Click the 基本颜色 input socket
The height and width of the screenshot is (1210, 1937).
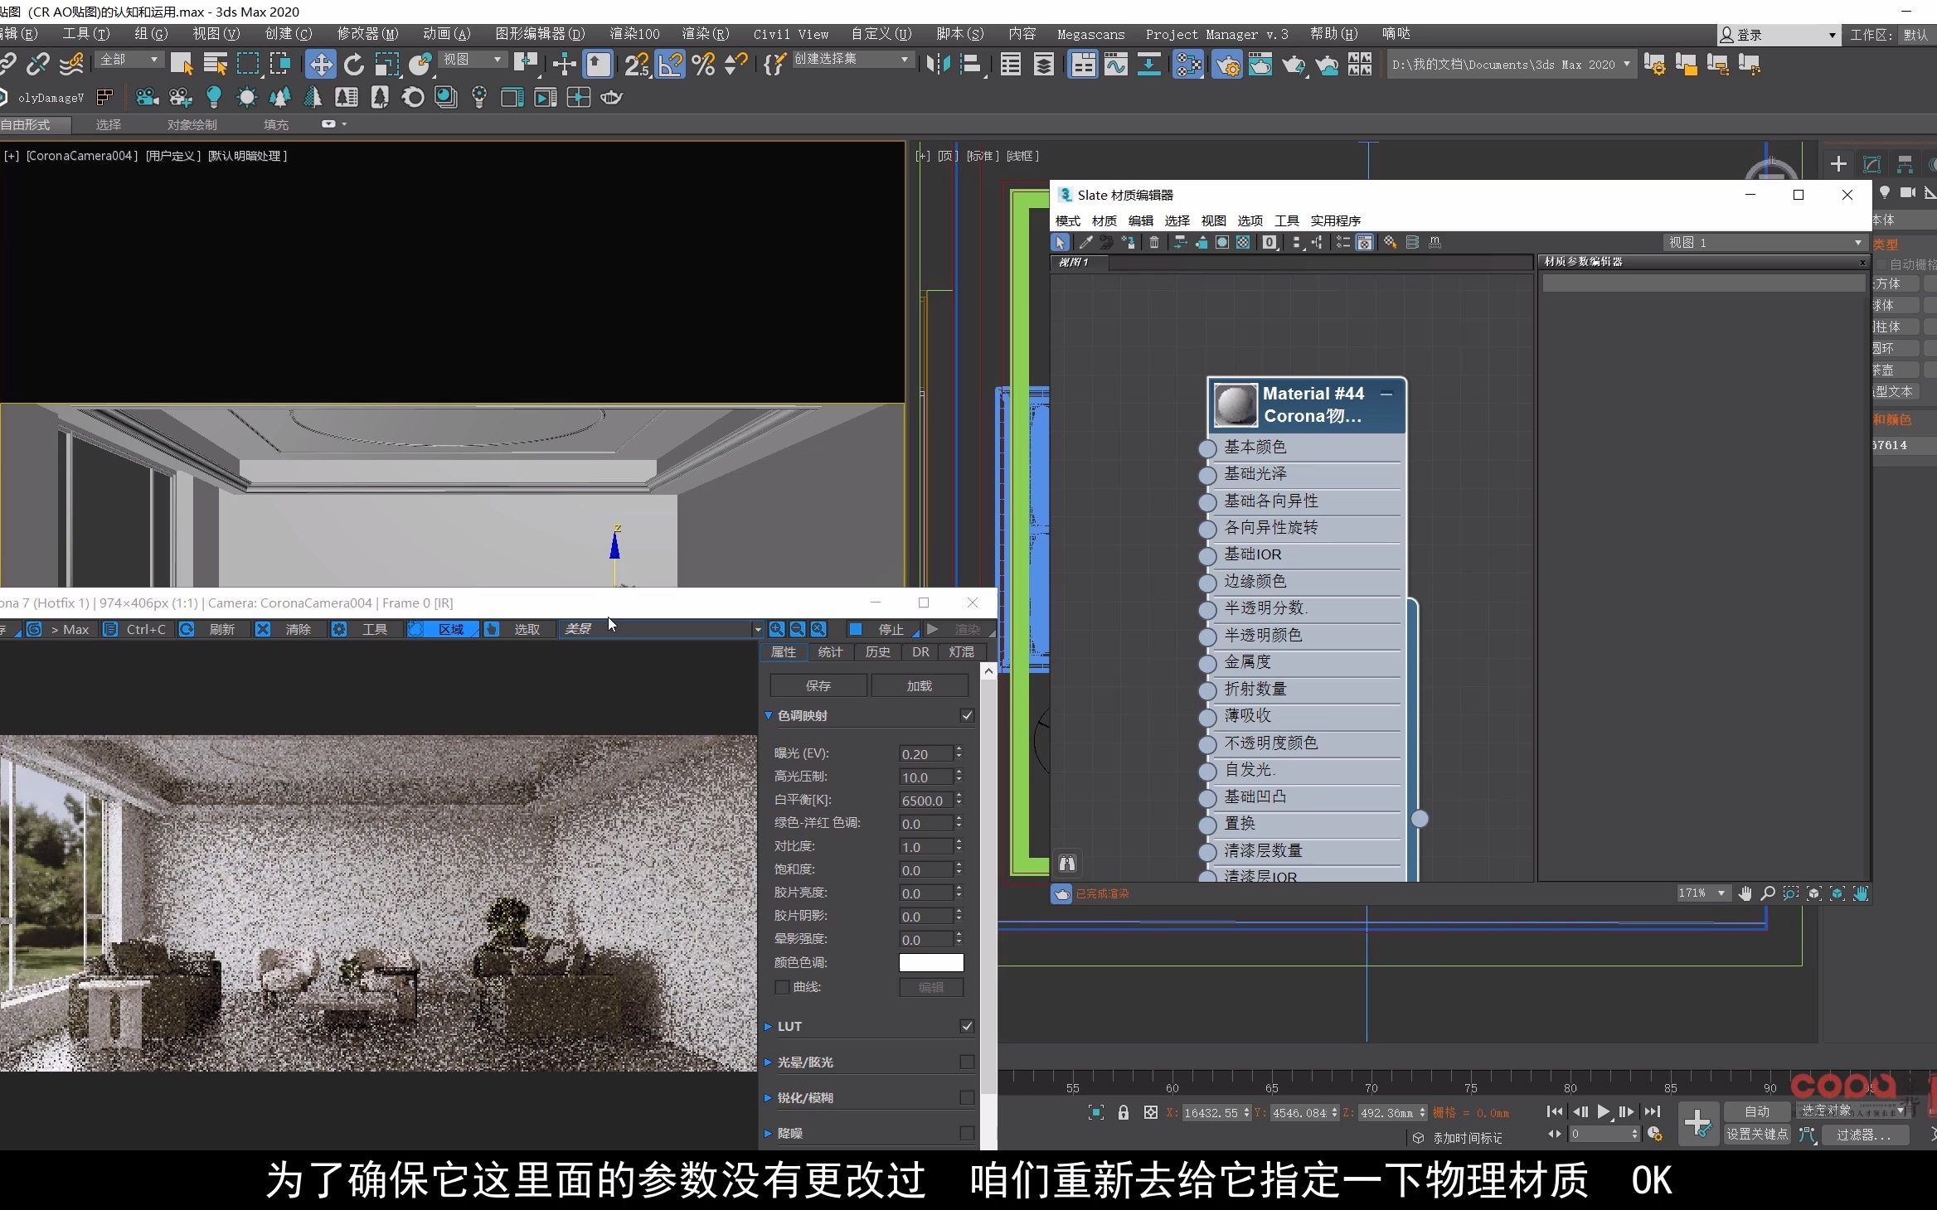coord(1207,448)
